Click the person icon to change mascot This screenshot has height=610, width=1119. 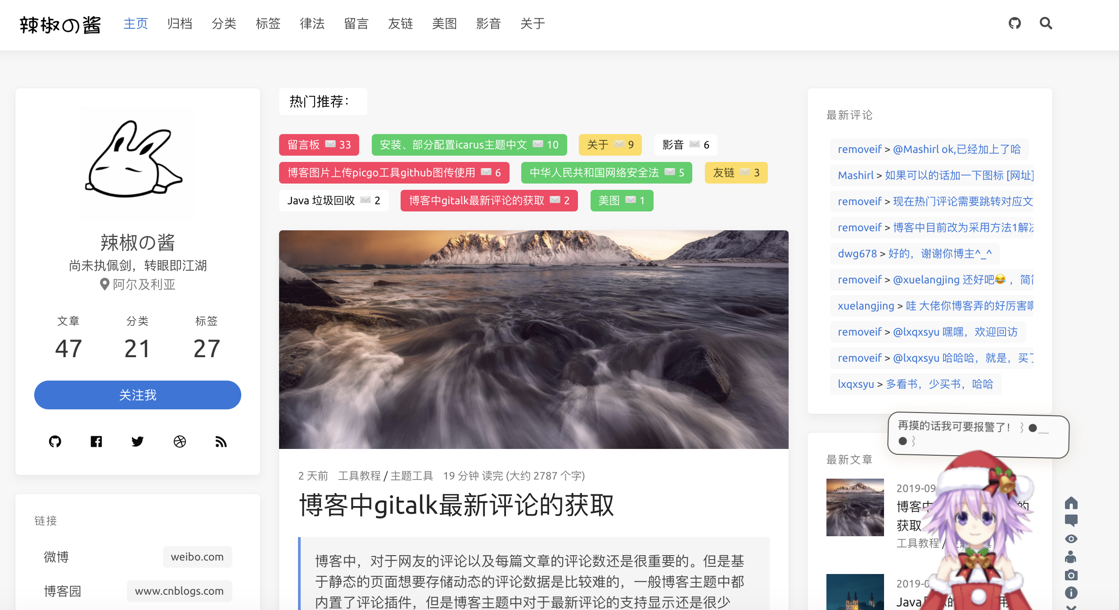[x=1071, y=557]
